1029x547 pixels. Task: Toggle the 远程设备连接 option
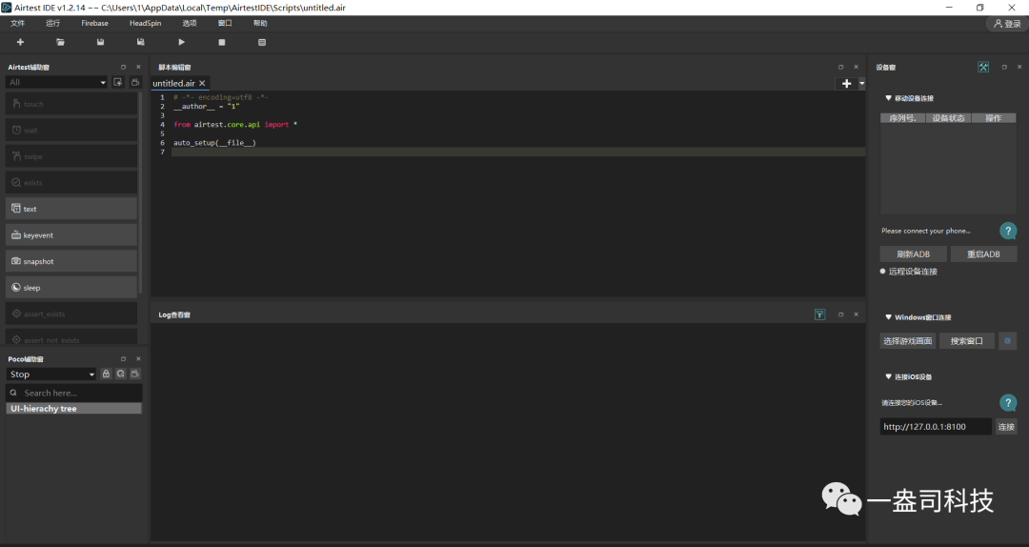point(882,272)
